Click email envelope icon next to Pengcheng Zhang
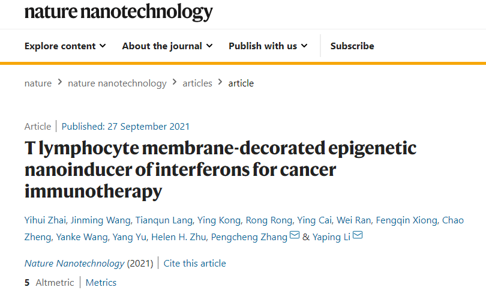The image size is (486, 293). pyautogui.click(x=295, y=235)
